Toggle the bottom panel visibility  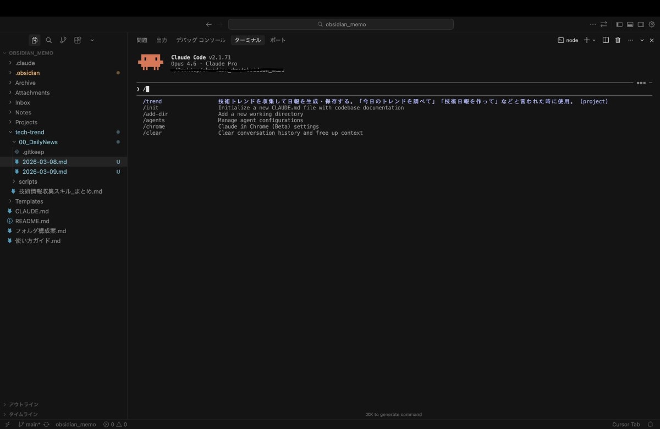point(630,24)
